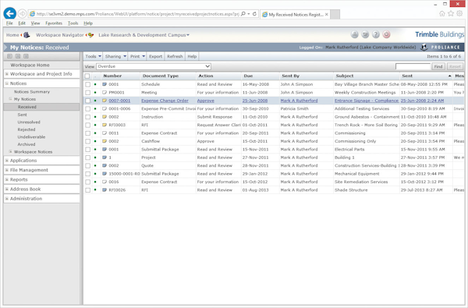Click the printer icon in Proliance header
Image resolution: width=468 pixels, height=308 pixels.
354,34
